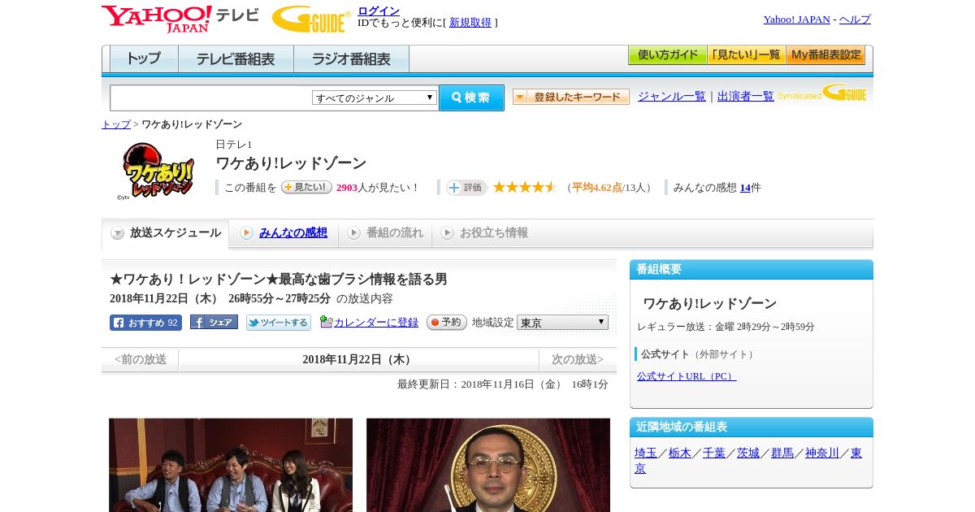Open 埼玉 regional listing link
The image size is (975, 512).
(x=646, y=453)
